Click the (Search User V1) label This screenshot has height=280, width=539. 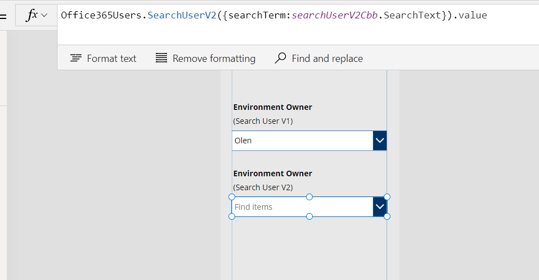[263, 121]
